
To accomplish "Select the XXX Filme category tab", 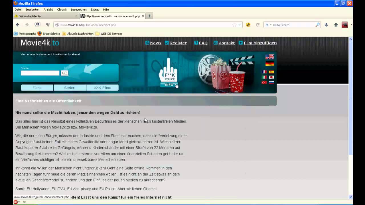I will pyautogui.click(x=102, y=88).
